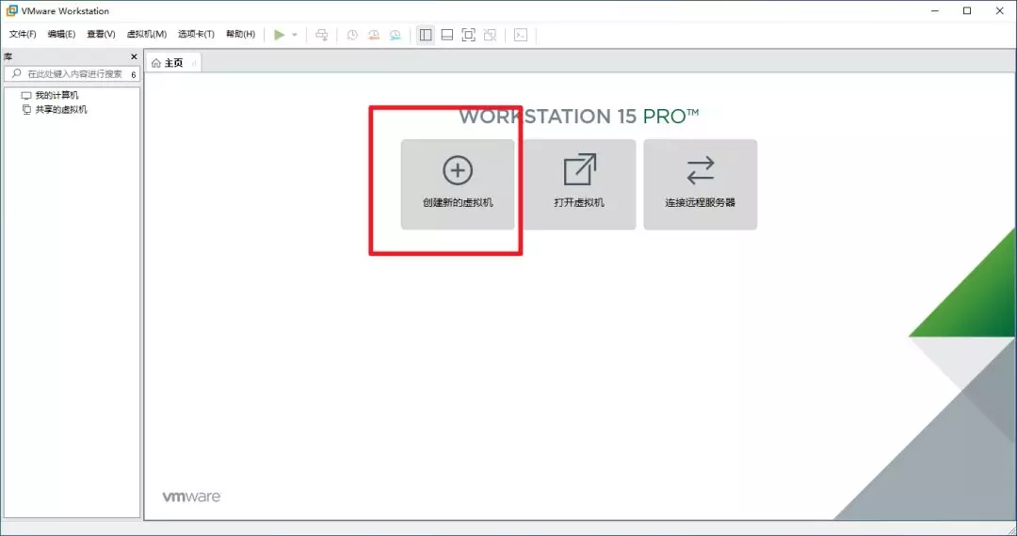Screen dimensions: 1017x536
Task: Toggle Unity mode toolbar icon
Action: [x=491, y=35]
